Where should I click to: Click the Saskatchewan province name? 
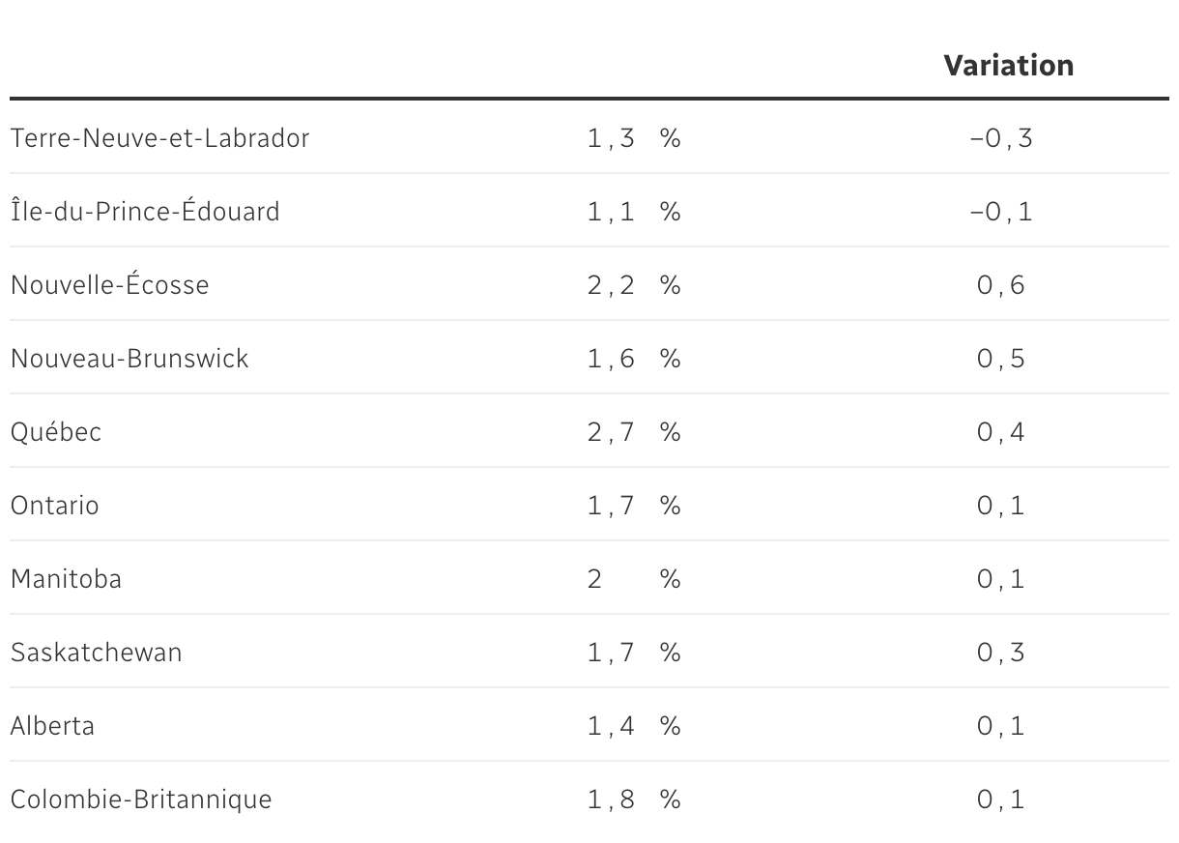[96, 653]
